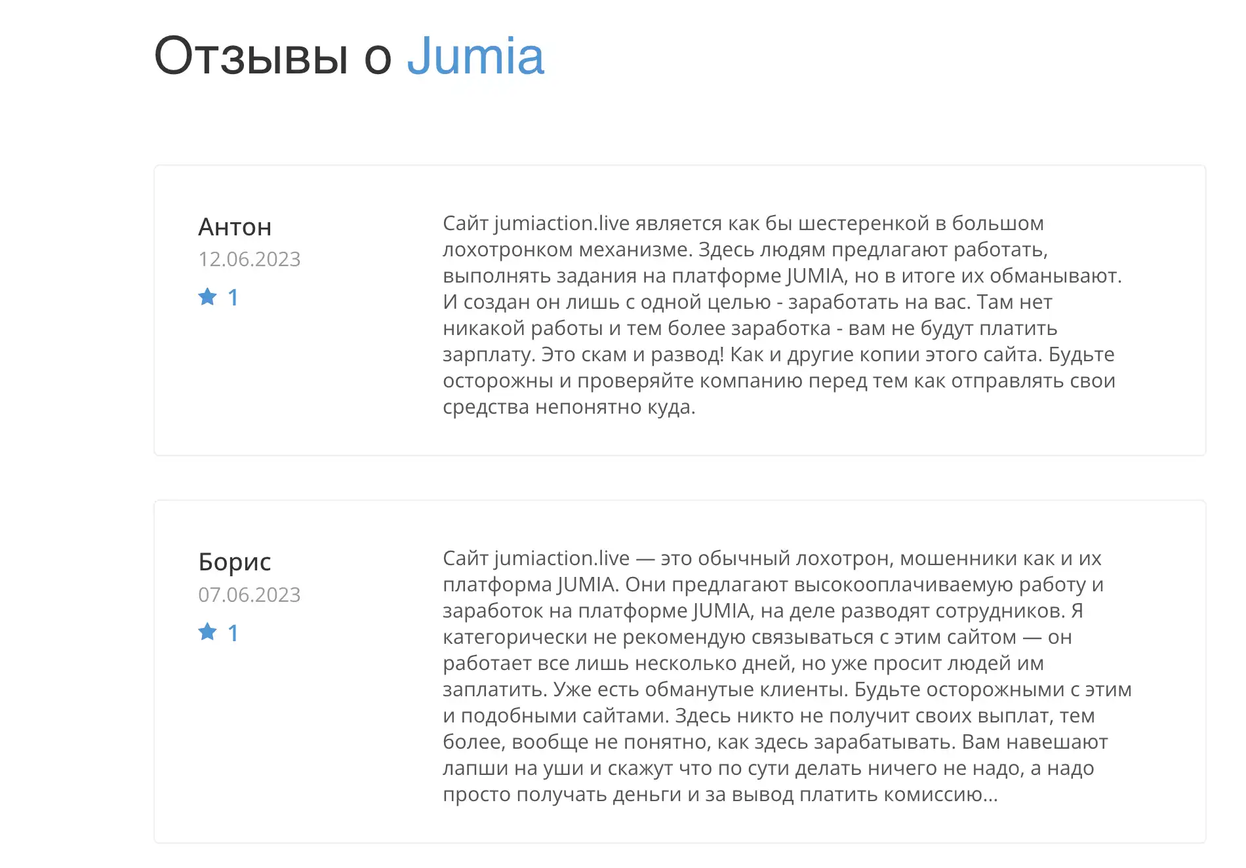The width and height of the screenshot is (1246, 868).
Task: Open the Jumia link in heading
Action: 475,56
